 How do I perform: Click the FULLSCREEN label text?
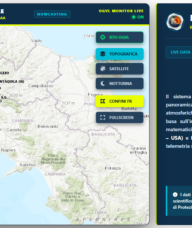click(x=121, y=118)
